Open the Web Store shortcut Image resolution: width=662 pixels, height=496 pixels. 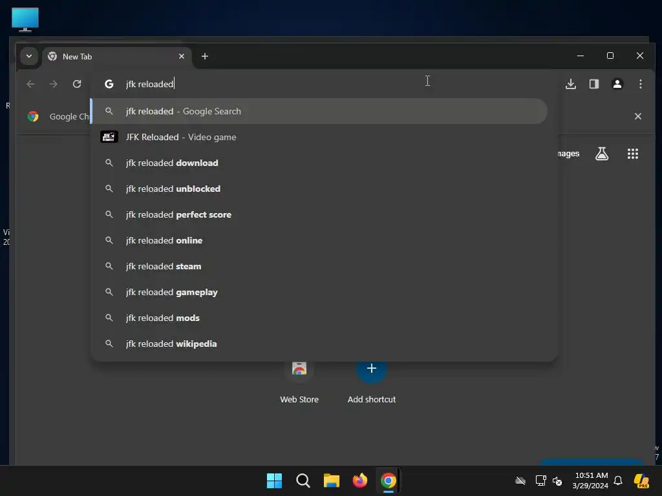[x=299, y=382]
